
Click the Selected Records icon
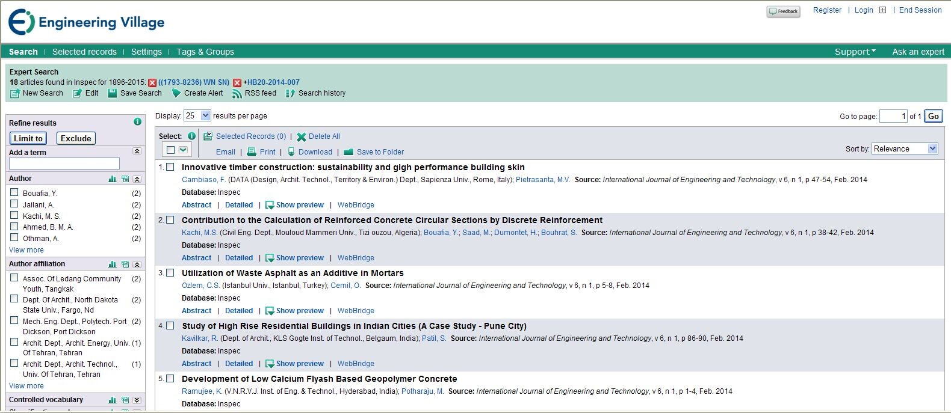pyautogui.click(x=208, y=136)
